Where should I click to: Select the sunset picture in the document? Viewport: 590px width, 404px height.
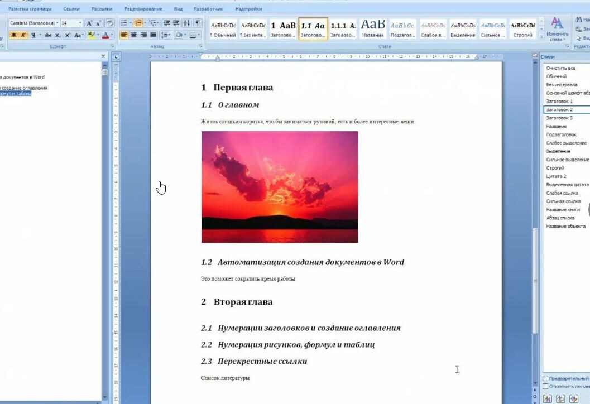pyautogui.click(x=280, y=187)
